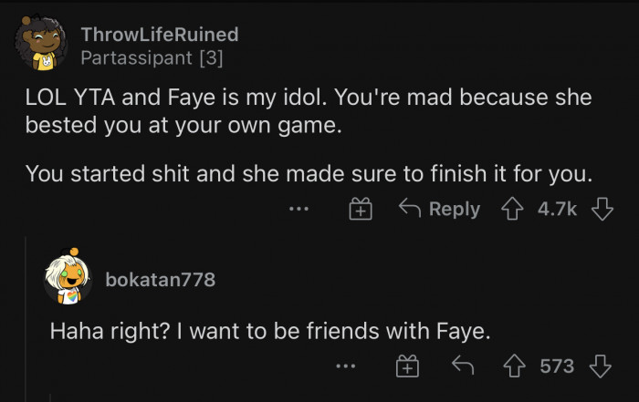
Task: Open more options on bokatan778's reply
Action: 344,366
